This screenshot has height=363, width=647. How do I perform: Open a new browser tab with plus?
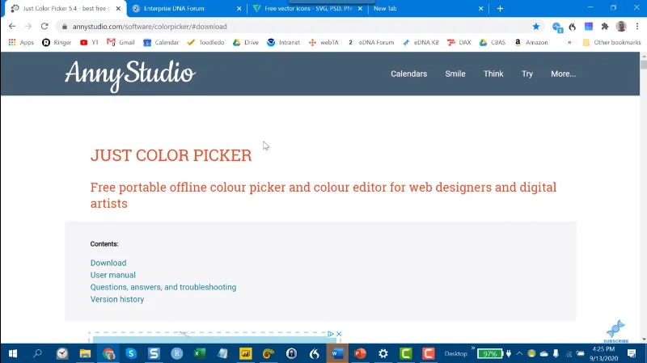tap(500, 8)
